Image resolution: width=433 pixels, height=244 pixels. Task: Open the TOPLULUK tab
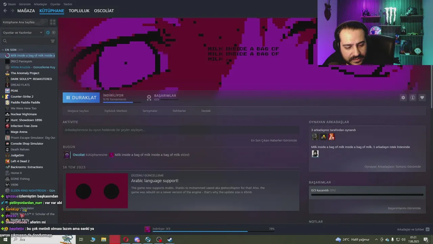coord(79,11)
